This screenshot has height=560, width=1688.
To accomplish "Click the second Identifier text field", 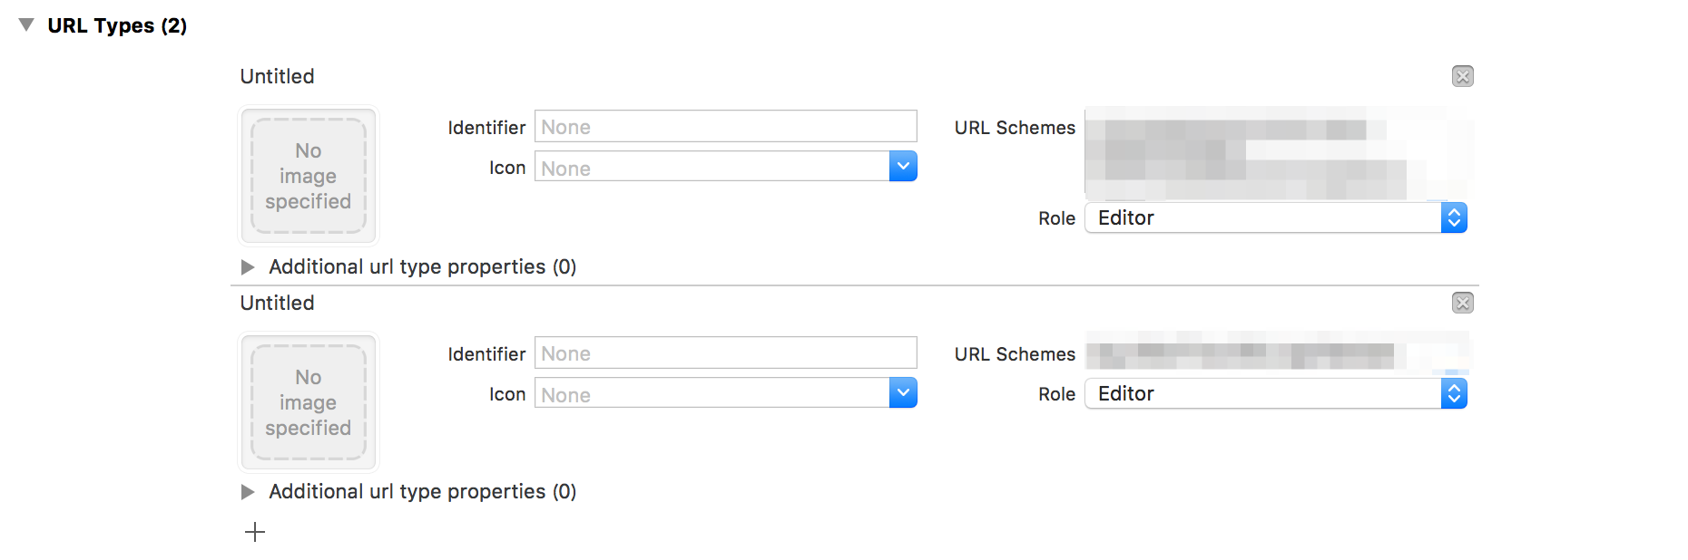I will pos(725,353).
